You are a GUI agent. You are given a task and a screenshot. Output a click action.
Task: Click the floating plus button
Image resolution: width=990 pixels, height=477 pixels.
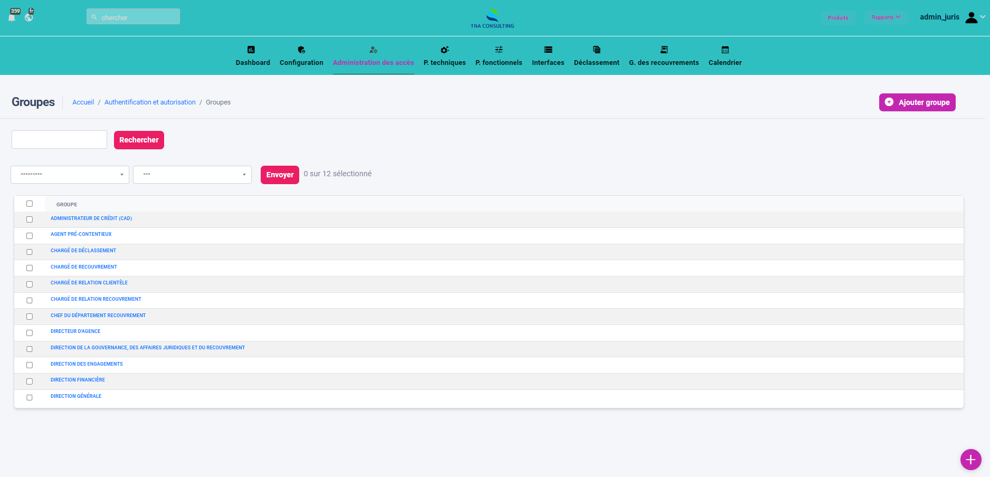click(x=970, y=460)
